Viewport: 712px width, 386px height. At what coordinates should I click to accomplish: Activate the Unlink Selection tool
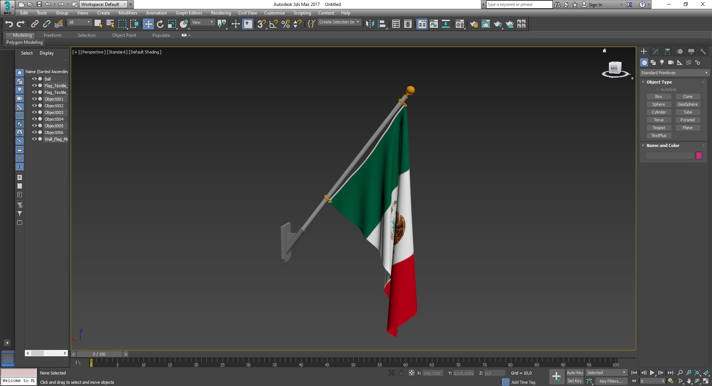46,24
